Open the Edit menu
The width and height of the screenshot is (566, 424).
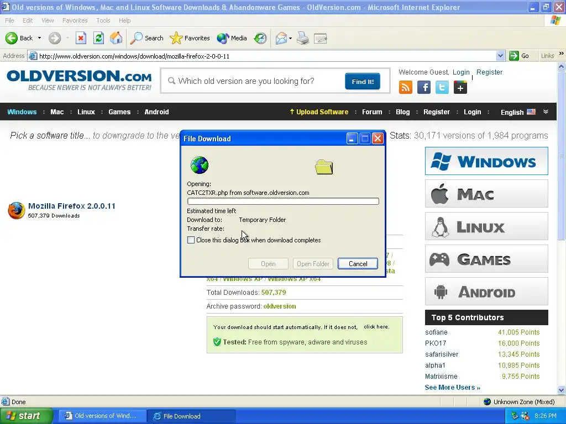click(28, 20)
